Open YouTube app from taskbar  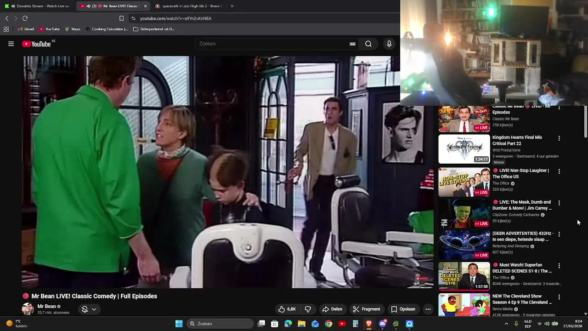tap(342, 324)
